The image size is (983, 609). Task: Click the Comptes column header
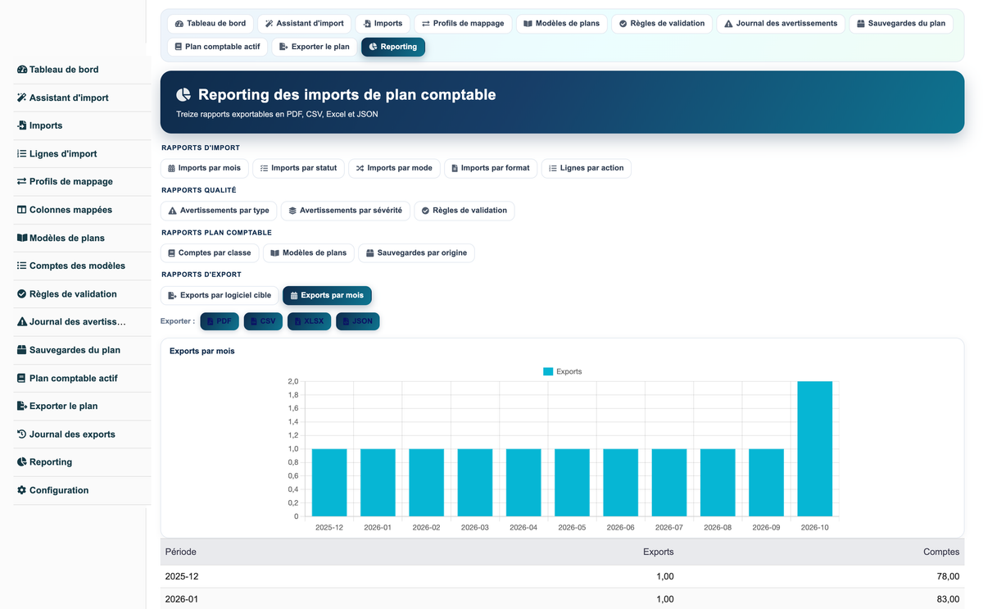[x=941, y=552]
